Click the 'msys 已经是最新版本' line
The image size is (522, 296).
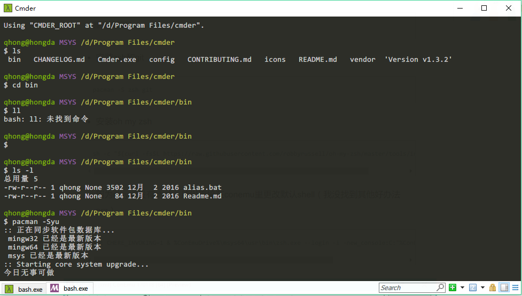pos(48,255)
